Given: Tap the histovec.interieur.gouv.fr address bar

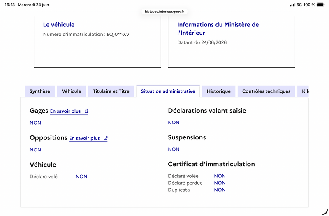Looking at the screenshot, I should pos(164,12).
